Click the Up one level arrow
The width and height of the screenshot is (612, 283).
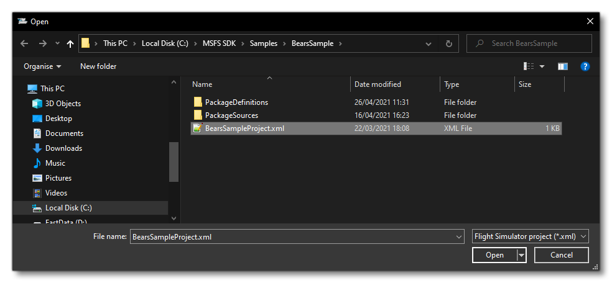click(x=70, y=43)
